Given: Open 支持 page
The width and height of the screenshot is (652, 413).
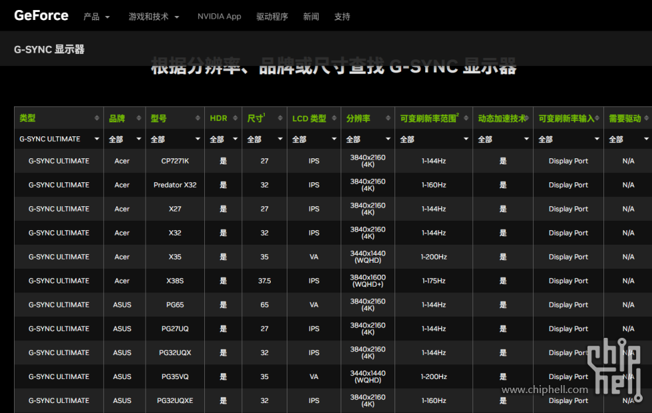Looking at the screenshot, I should click(x=342, y=17).
